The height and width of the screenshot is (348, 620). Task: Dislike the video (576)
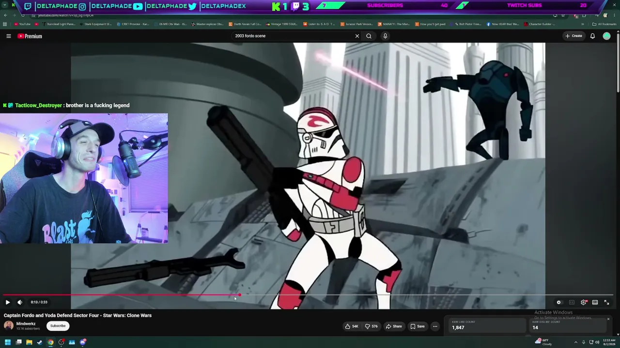[x=371, y=326]
